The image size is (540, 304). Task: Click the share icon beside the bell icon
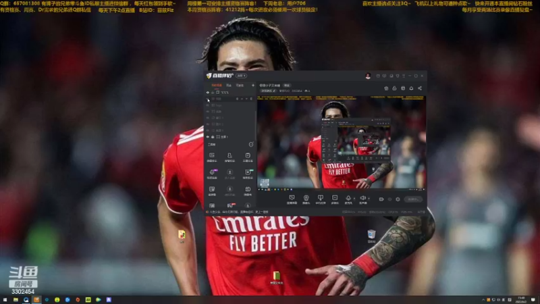point(420,88)
